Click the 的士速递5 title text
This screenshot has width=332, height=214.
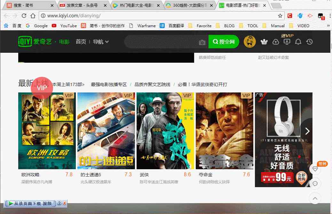click(x=91, y=175)
